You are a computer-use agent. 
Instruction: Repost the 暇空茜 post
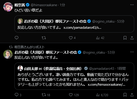[x=44, y=38]
